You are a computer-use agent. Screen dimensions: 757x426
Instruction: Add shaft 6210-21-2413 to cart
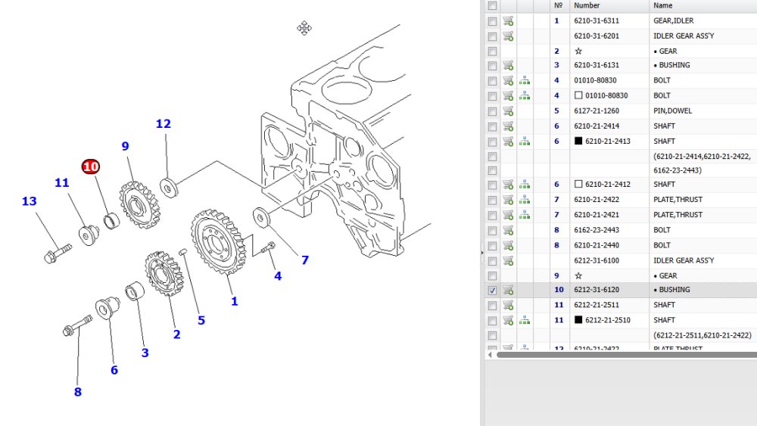(x=508, y=141)
